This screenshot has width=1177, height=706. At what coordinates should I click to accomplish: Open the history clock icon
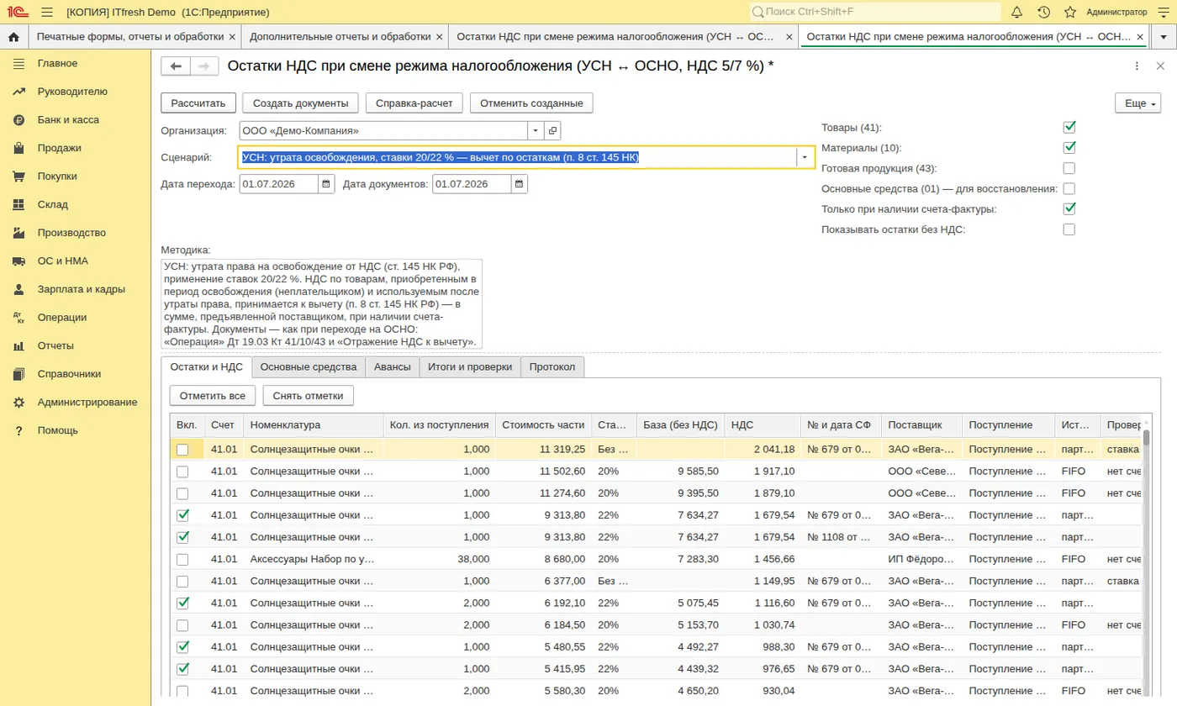(1043, 12)
